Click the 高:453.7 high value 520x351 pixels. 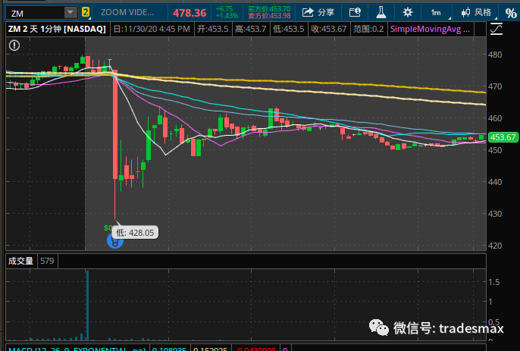pos(251,30)
